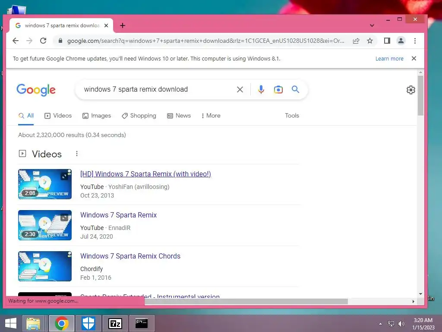Open a new tab with plus button
The width and height of the screenshot is (442, 332).
coord(122,26)
